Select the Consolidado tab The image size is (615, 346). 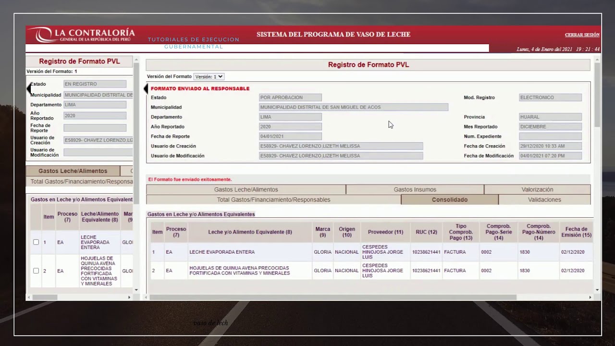[450, 199]
